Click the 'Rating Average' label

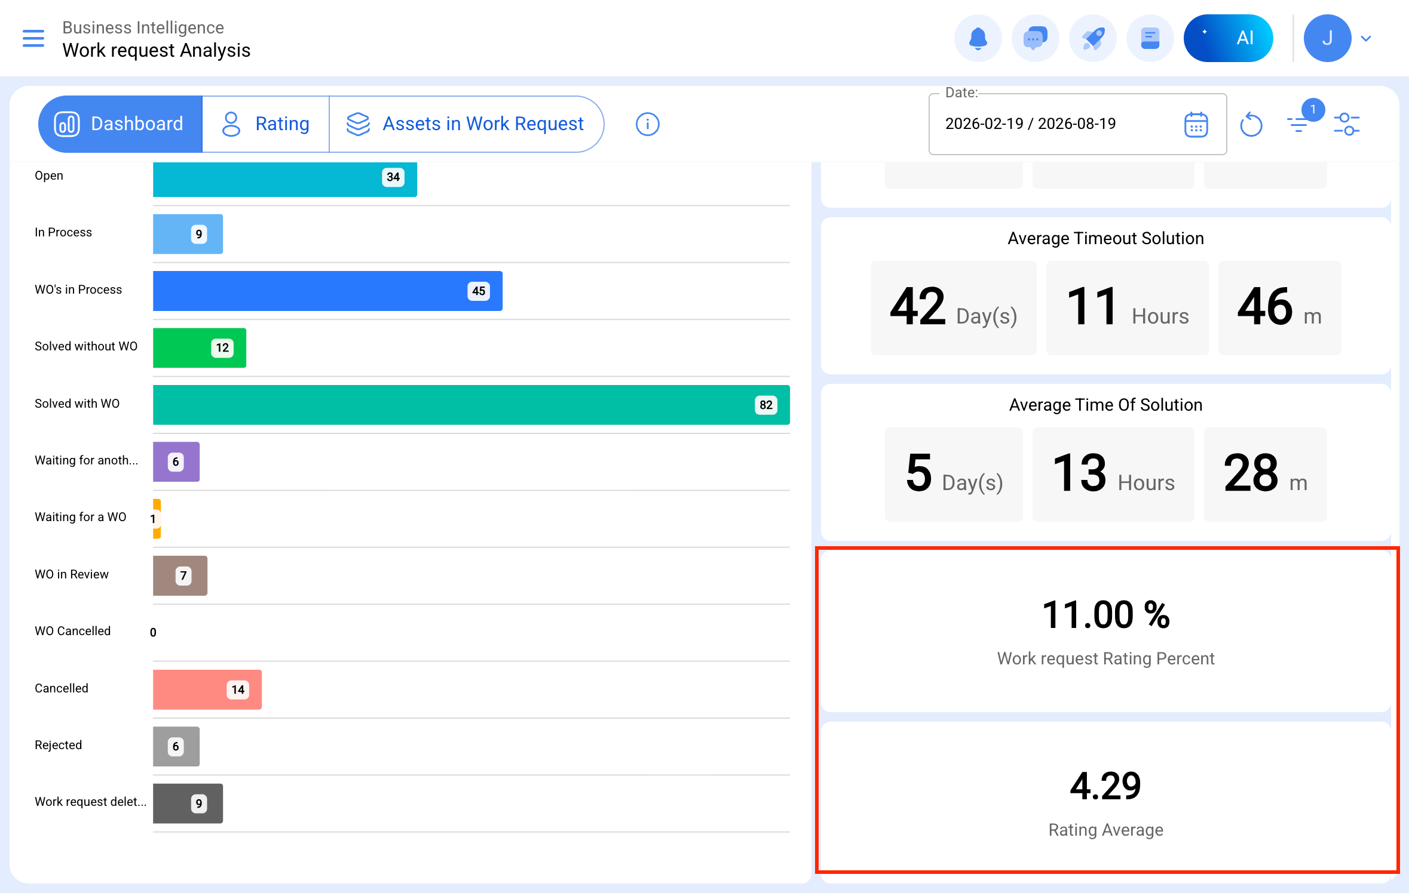1105,830
